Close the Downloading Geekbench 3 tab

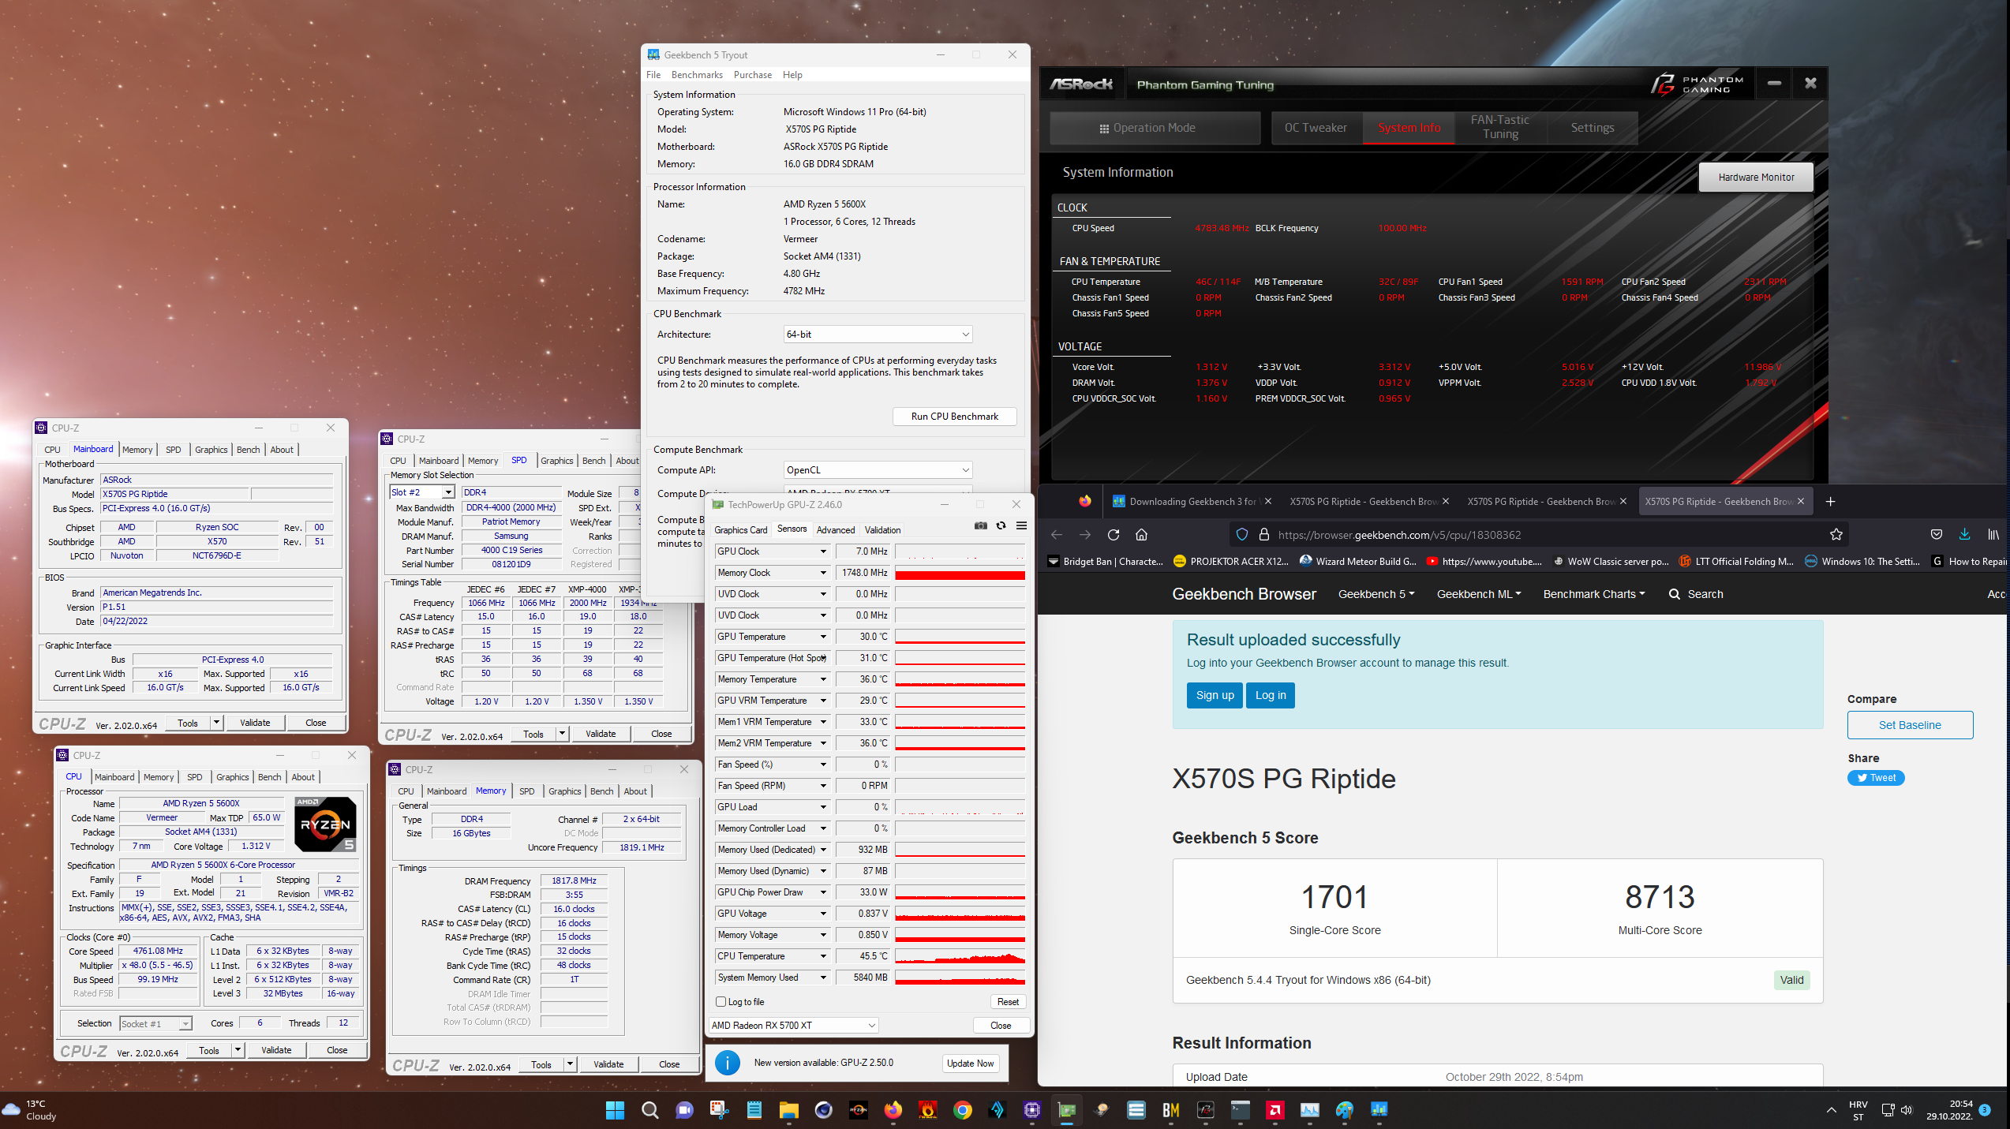pos(1267,502)
